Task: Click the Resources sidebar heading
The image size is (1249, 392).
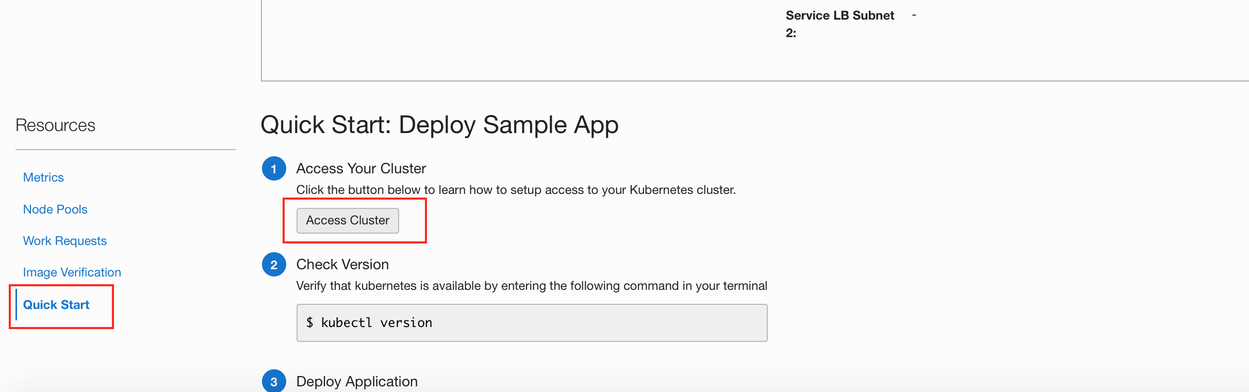Action: [x=55, y=125]
